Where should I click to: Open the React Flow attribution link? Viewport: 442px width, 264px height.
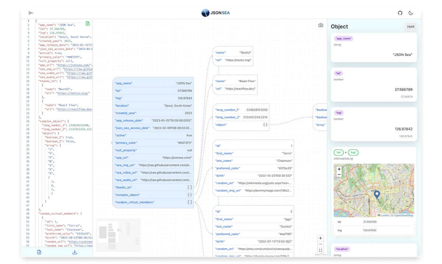point(320,254)
